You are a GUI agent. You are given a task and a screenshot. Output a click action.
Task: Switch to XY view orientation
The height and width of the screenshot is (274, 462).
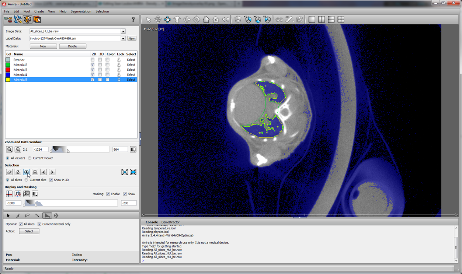(258, 20)
